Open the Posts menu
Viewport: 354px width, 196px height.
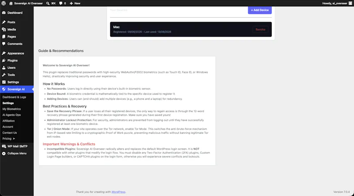click(17, 22)
